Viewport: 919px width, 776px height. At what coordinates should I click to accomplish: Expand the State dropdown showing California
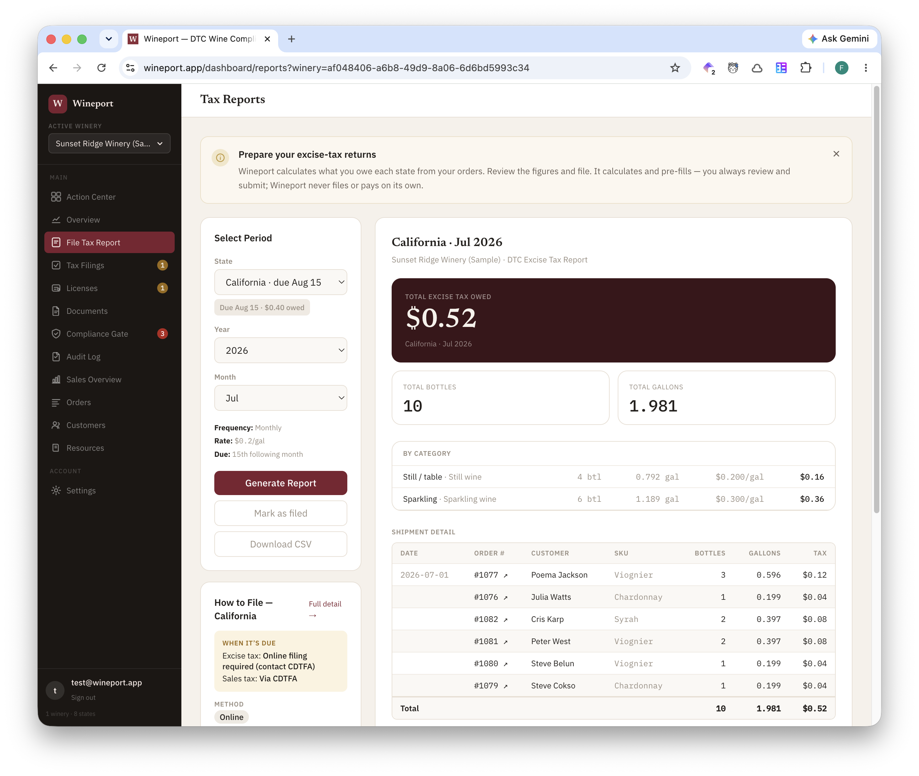click(x=280, y=282)
